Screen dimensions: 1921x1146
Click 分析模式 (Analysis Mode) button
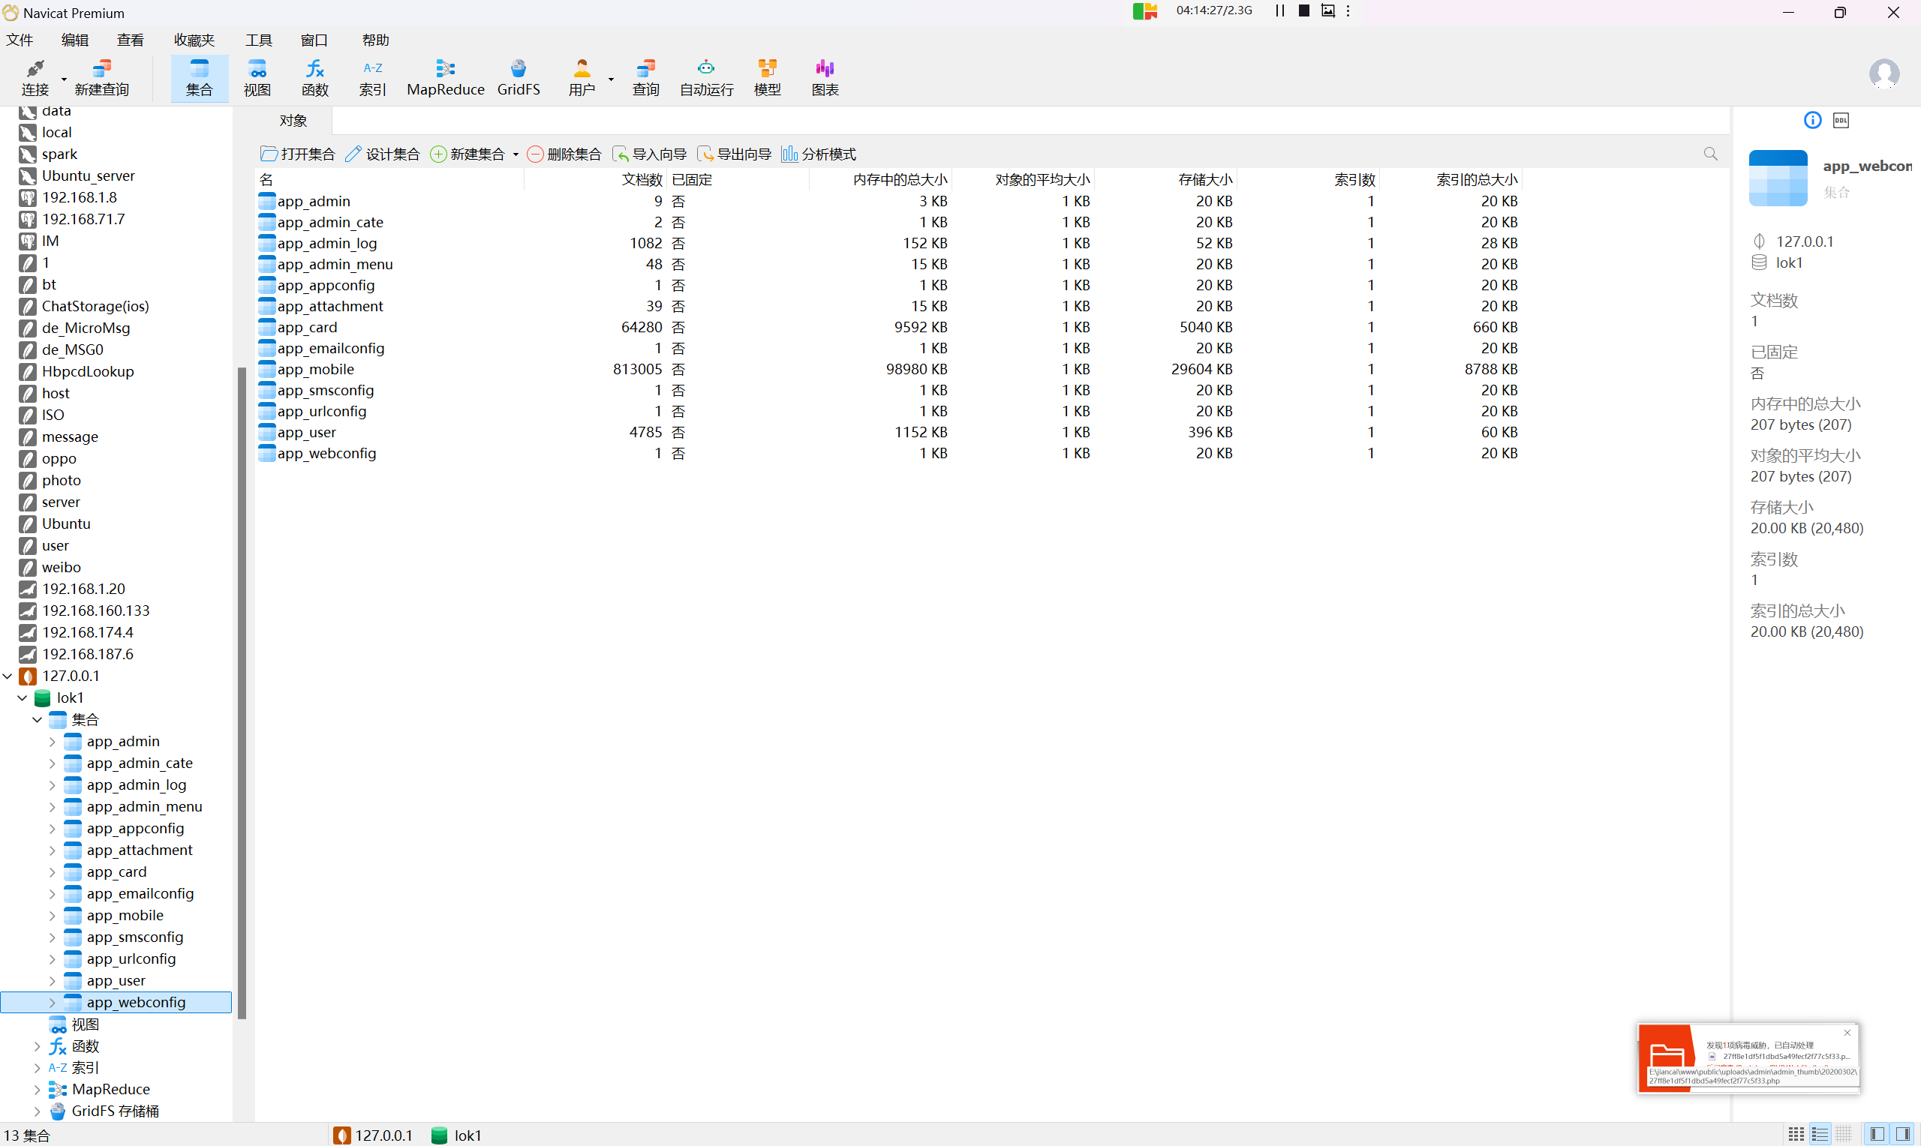click(819, 154)
